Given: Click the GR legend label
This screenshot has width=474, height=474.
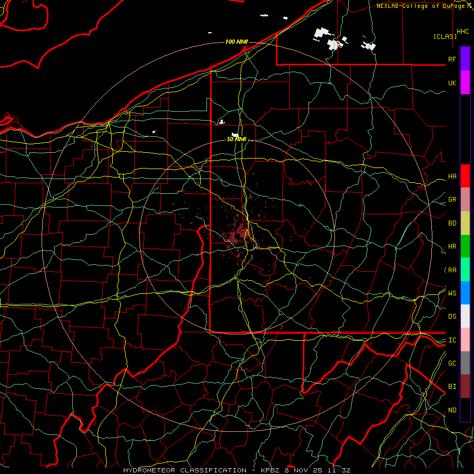Looking at the screenshot, I should pyautogui.click(x=452, y=200).
